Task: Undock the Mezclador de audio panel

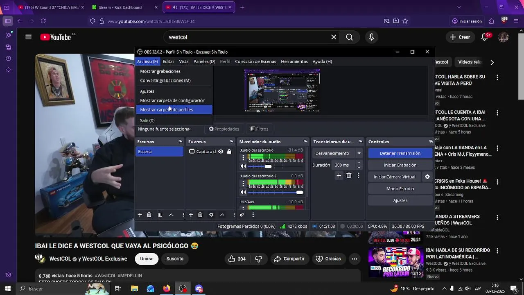Action: [x=305, y=142]
